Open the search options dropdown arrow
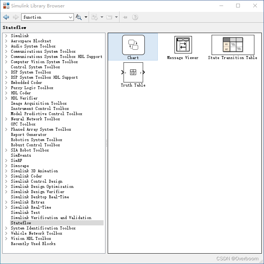 coord(86,17)
